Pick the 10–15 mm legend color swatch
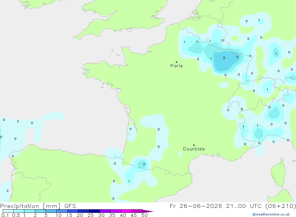Image resolution: width=296 pixels, height=217 pixels. coord(62,211)
